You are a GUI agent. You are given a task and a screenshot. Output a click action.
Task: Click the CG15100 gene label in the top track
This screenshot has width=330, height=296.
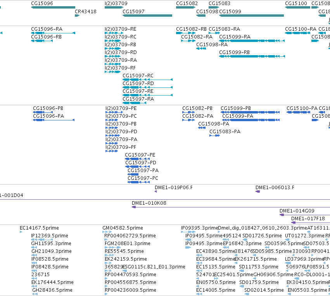296,3
